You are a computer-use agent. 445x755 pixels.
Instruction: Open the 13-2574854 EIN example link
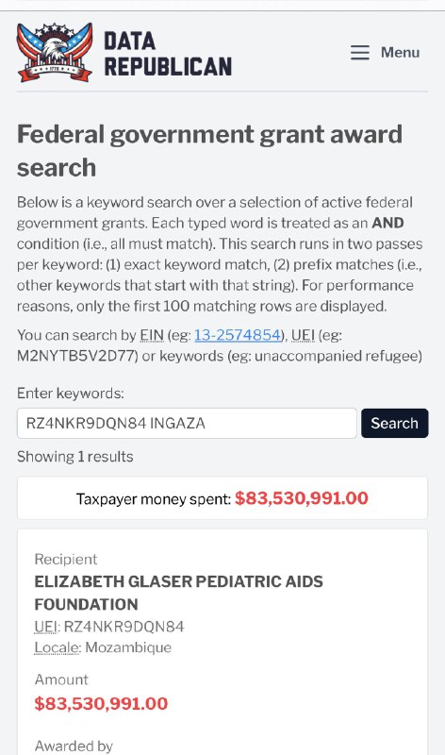coord(239,335)
